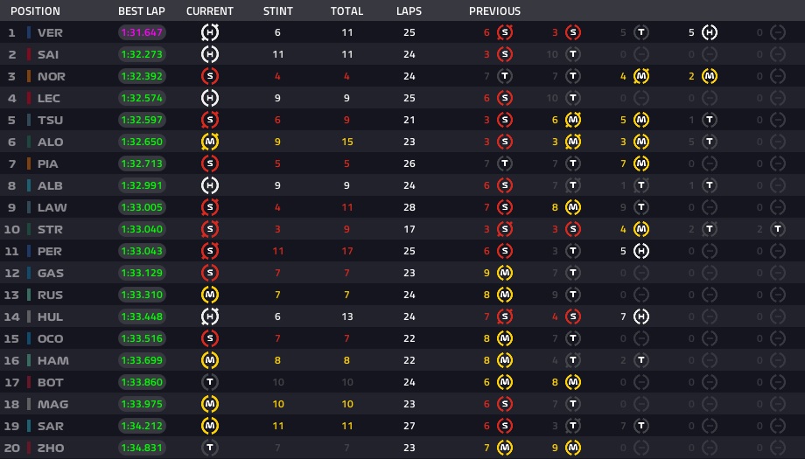
Task: Click NOR's yellow medium tyre with 2 laps
Action: pyautogui.click(x=710, y=76)
